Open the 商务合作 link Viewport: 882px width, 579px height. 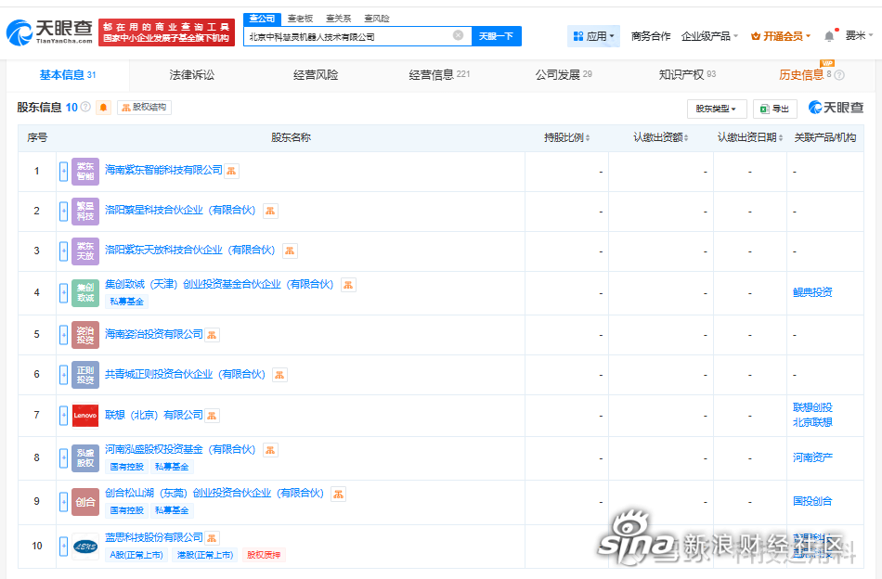[x=651, y=36]
